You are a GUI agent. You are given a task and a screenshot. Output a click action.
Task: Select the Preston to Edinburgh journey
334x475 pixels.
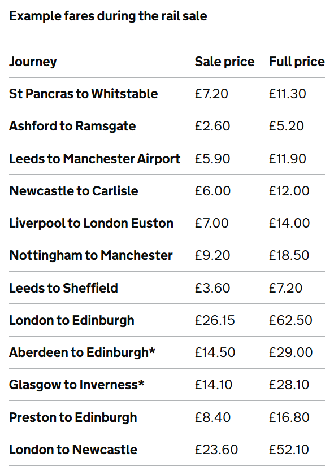(73, 417)
